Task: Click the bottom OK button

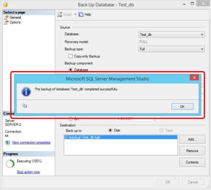Action: (x=168, y=182)
